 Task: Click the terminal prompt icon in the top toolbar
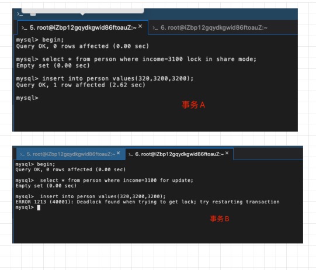click(20, 14)
